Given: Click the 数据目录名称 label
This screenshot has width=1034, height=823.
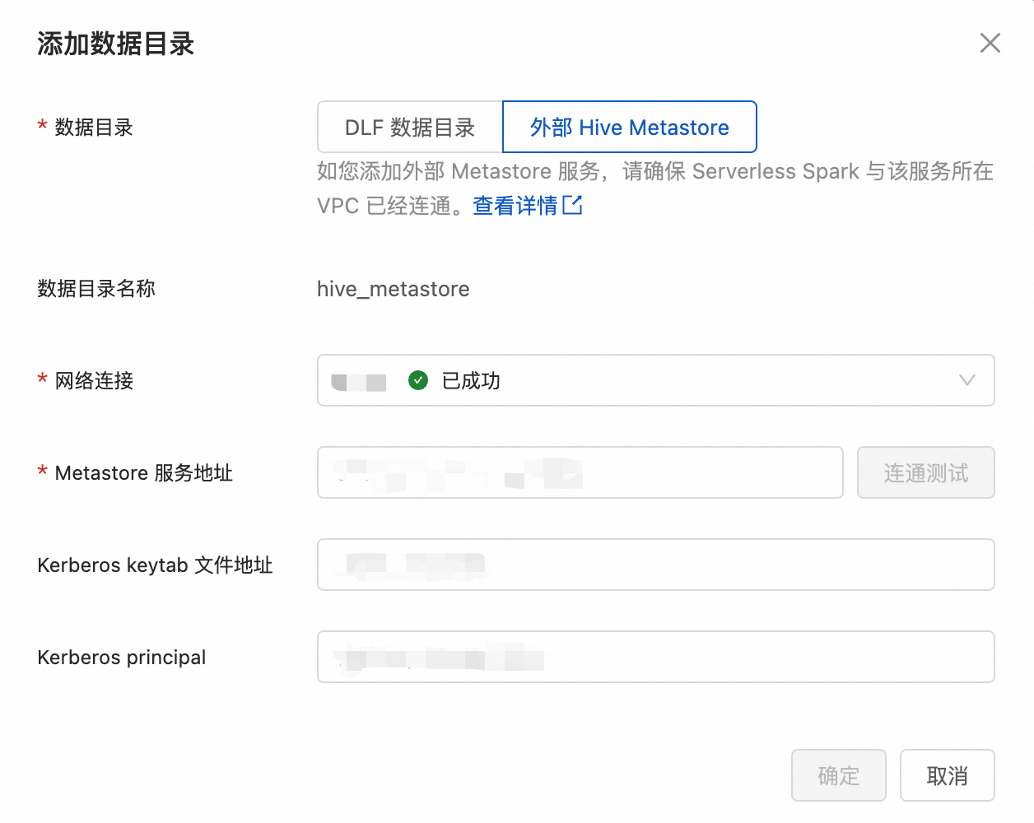Looking at the screenshot, I should pos(96,289).
